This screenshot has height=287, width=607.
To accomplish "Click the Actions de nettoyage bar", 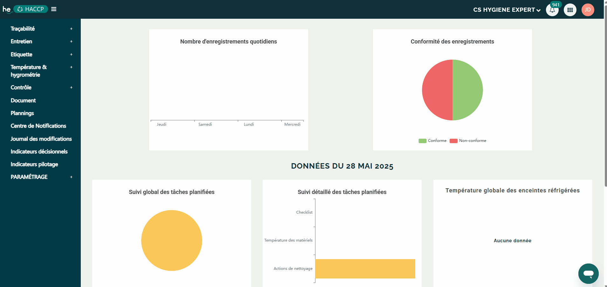I will tap(365, 269).
